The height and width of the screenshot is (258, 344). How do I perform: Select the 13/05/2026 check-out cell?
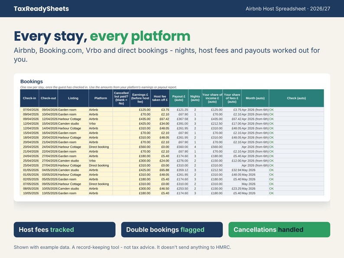coord(48,193)
